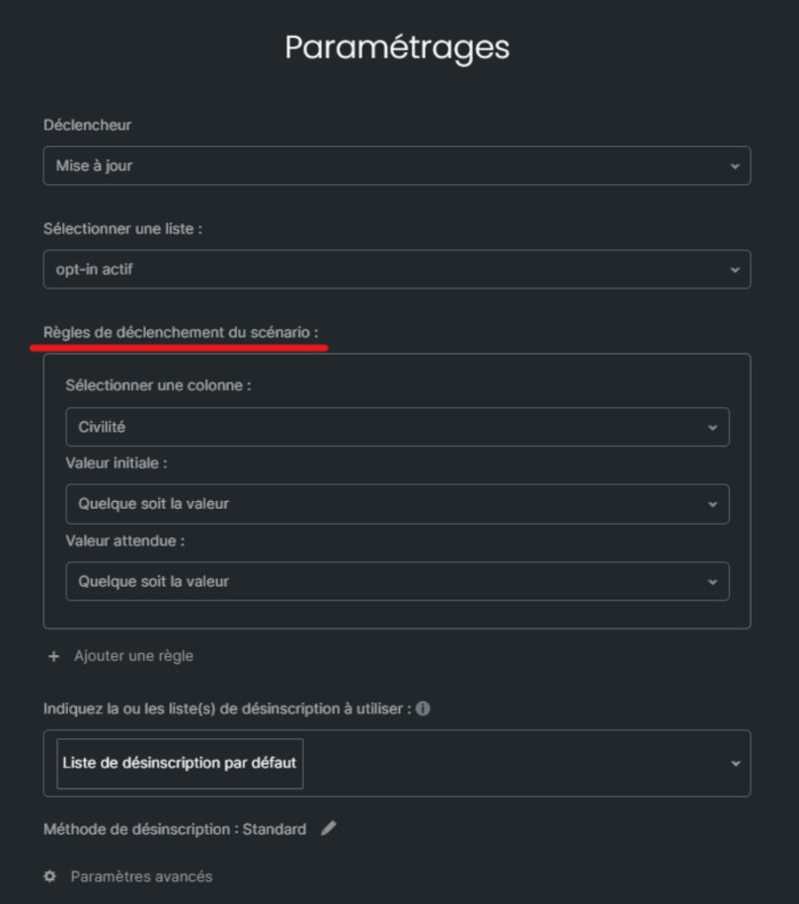Select the Liste de désinscription par défaut tag
The image size is (799, 904).
(180, 764)
